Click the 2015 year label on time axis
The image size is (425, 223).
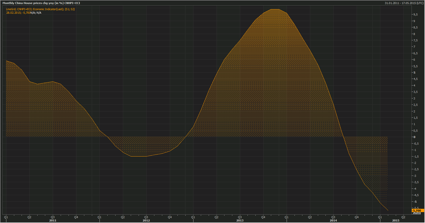pyautogui.click(x=396, y=220)
